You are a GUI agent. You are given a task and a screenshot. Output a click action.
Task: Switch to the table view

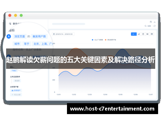tap(152, 34)
